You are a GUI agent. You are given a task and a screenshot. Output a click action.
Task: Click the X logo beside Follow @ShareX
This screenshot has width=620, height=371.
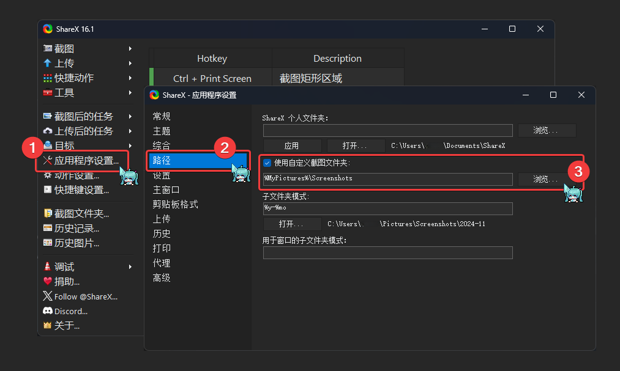click(x=48, y=296)
